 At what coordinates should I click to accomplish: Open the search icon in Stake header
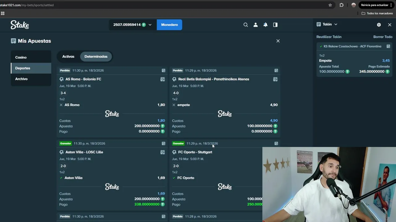click(246, 25)
